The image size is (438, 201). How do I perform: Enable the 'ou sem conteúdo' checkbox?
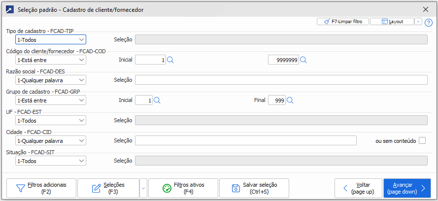(422, 140)
